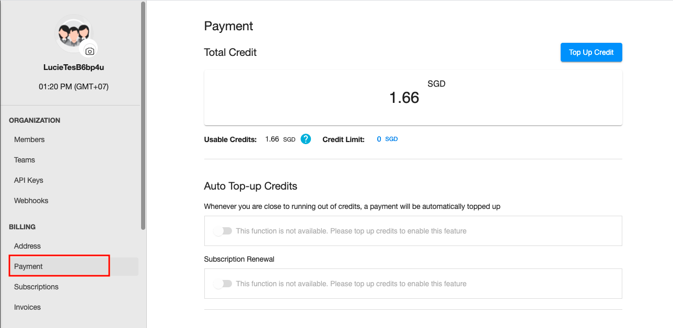View Invoices from the sidebar

click(27, 307)
